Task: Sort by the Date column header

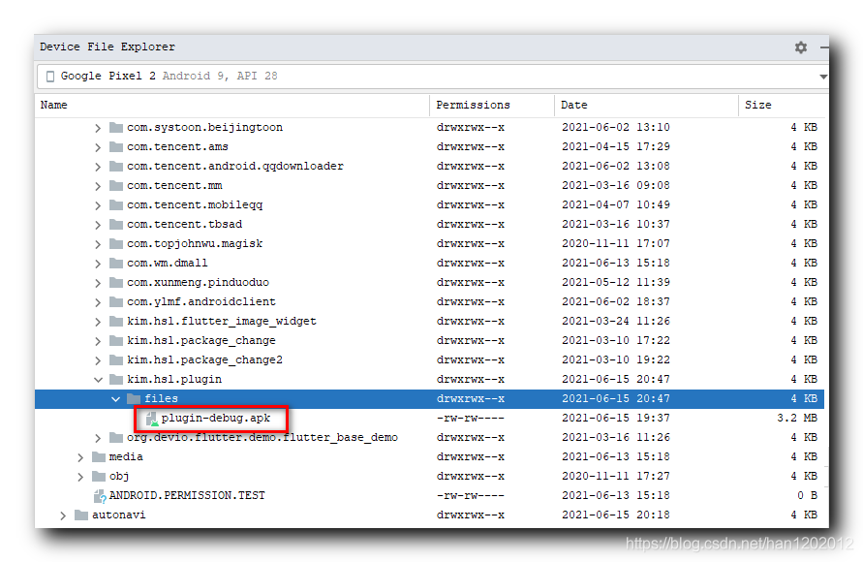Action: [x=573, y=105]
